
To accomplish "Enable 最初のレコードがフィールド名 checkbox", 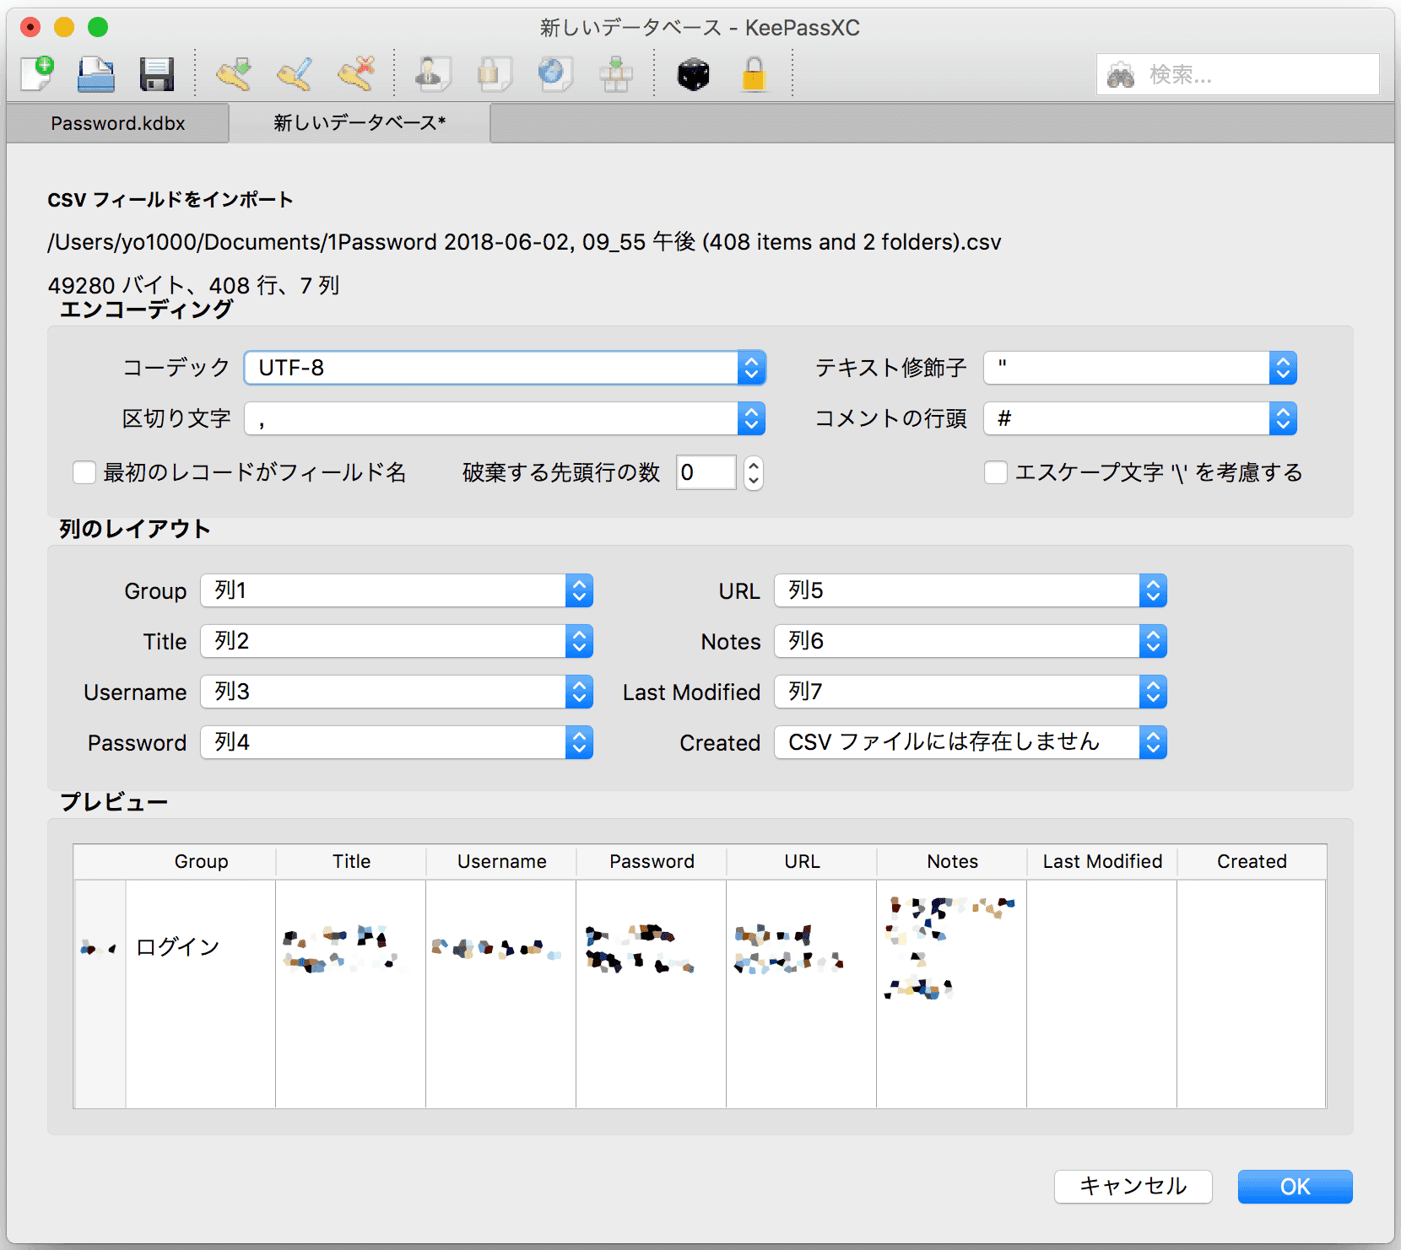I will click(x=84, y=472).
